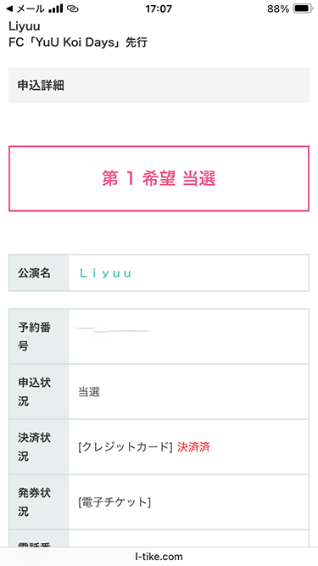Tap the 申込状況 当選 value
The image size is (318, 566).
(x=89, y=392)
